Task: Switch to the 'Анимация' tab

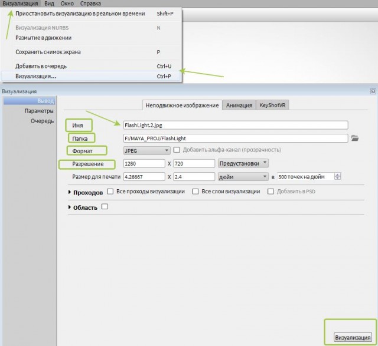Action: click(x=239, y=105)
